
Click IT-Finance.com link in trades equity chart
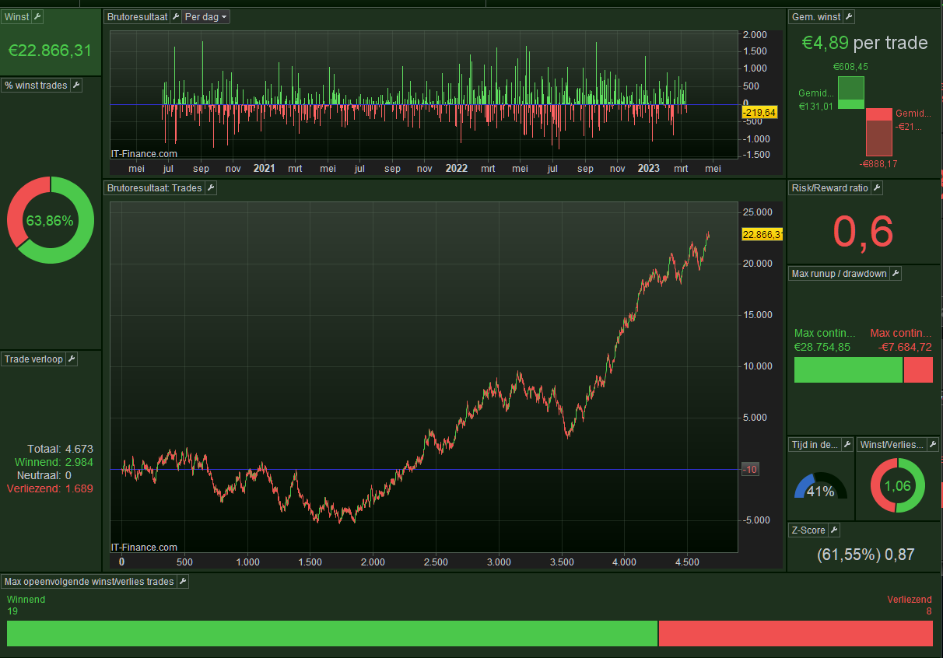click(145, 548)
